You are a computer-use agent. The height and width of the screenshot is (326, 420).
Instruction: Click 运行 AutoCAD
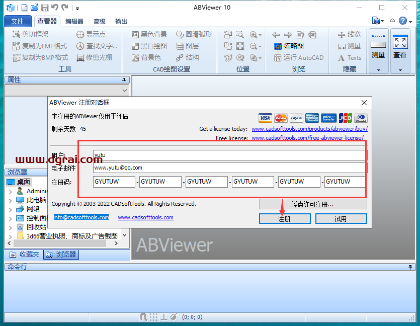point(299,57)
